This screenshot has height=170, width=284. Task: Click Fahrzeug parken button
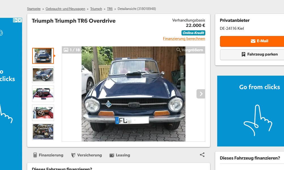252,54
